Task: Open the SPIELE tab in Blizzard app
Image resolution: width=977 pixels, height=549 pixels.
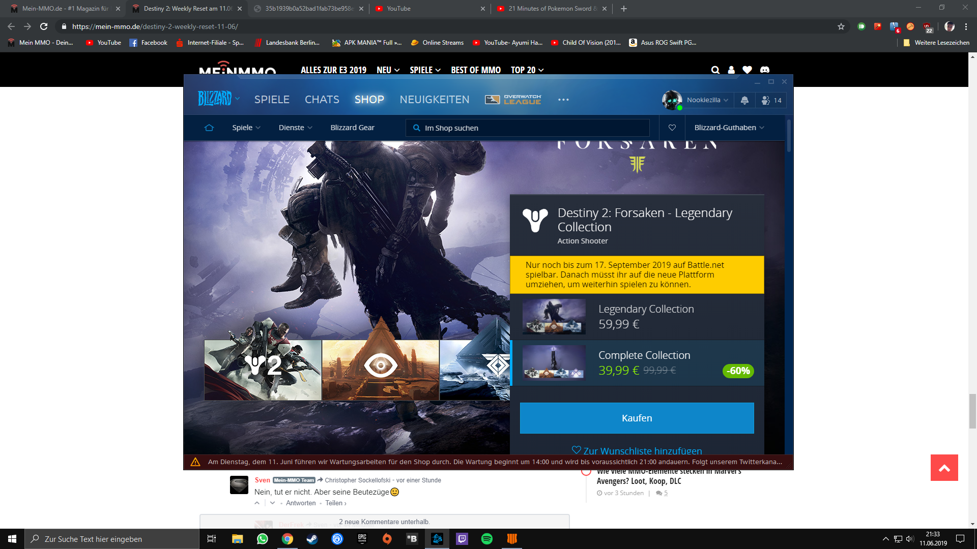Action: coord(272,100)
